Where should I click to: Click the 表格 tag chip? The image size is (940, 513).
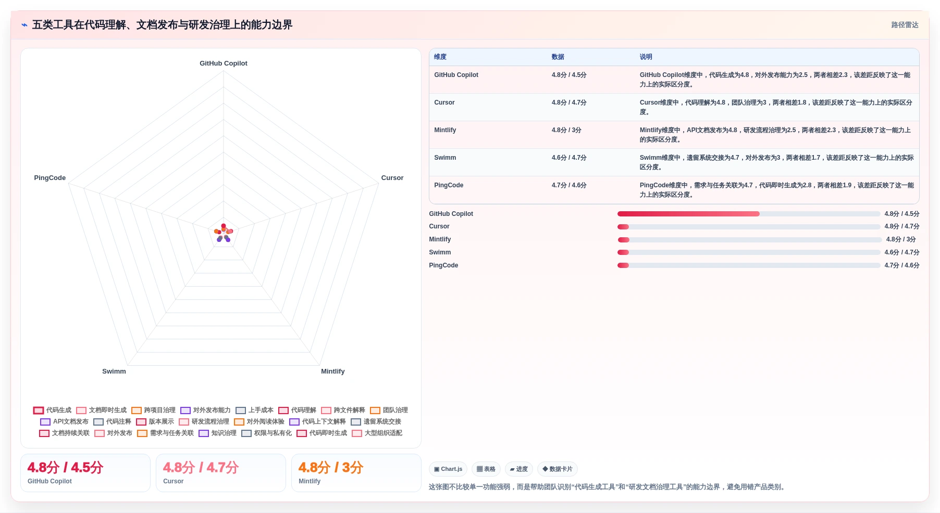486,469
